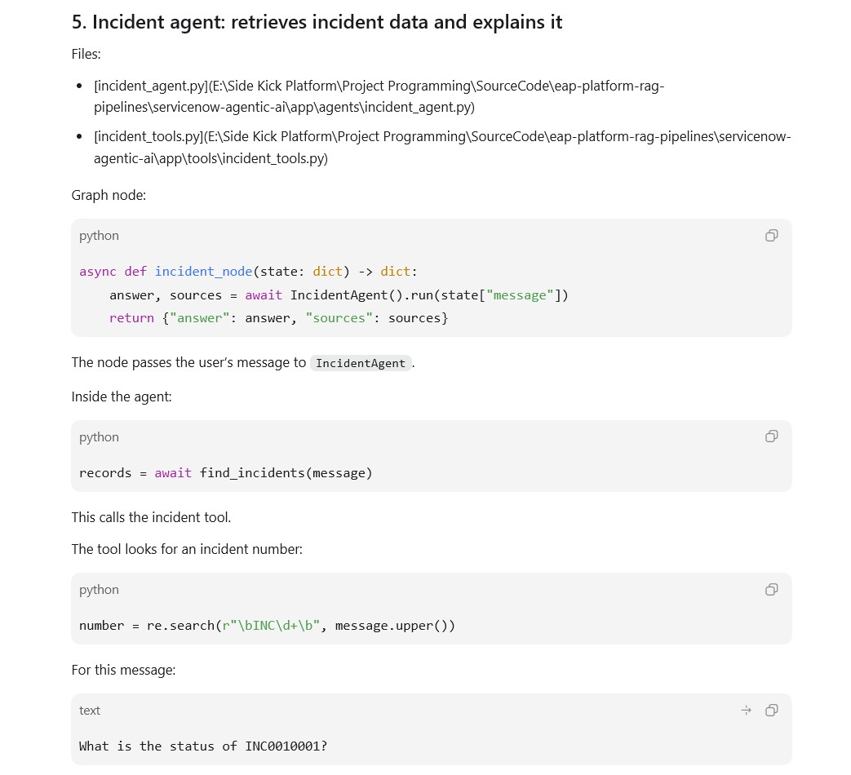Click the incident_tools.py file path bullet
This screenshot has height=775, width=851.
tap(442, 148)
